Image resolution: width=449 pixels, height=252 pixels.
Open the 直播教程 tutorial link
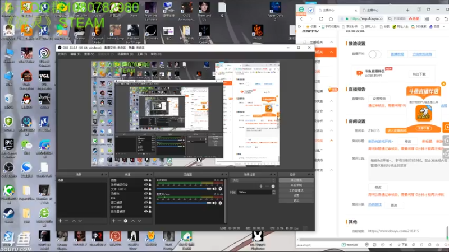(397, 54)
